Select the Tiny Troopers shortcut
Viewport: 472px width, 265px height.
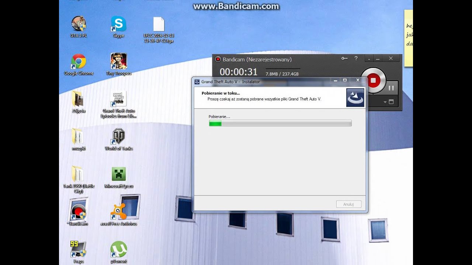coord(118,64)
